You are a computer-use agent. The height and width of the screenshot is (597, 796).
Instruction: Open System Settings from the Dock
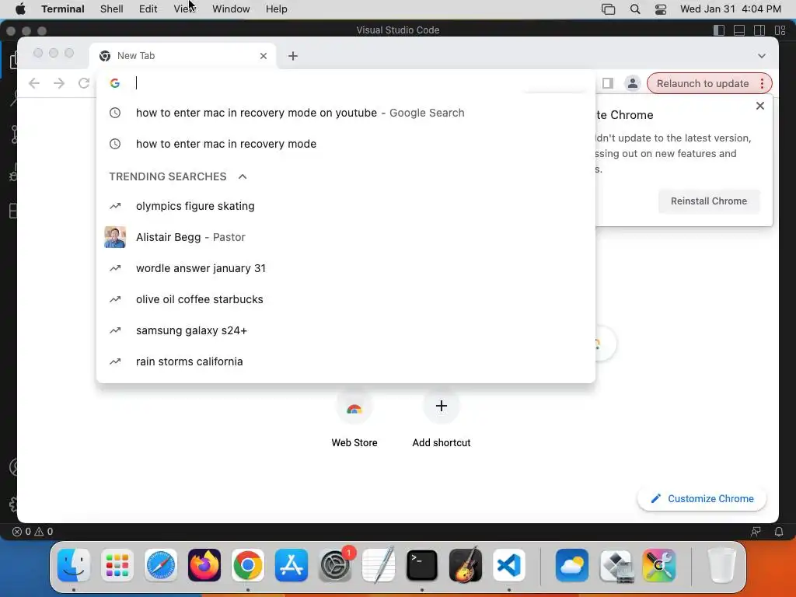coord(335,565)
